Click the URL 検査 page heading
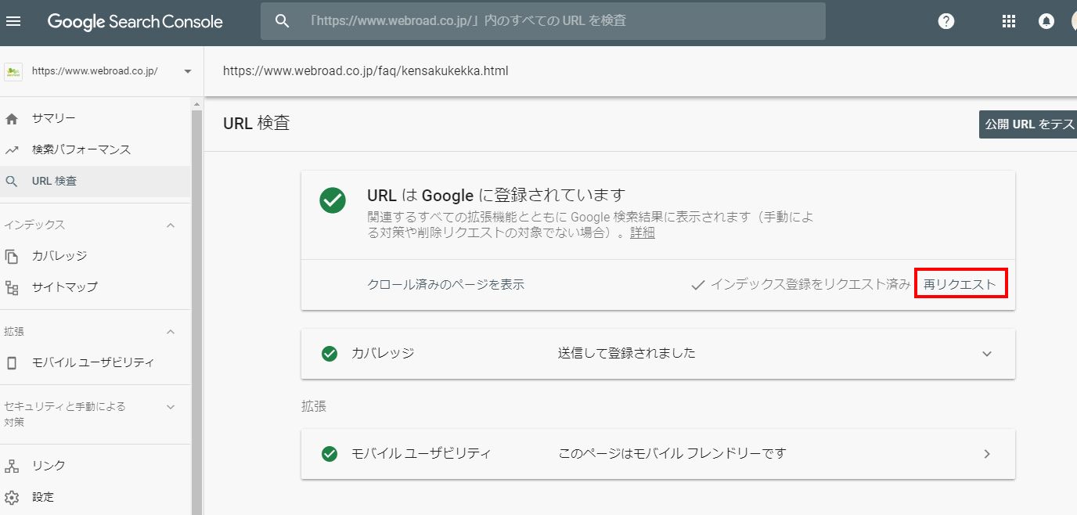 257,124
